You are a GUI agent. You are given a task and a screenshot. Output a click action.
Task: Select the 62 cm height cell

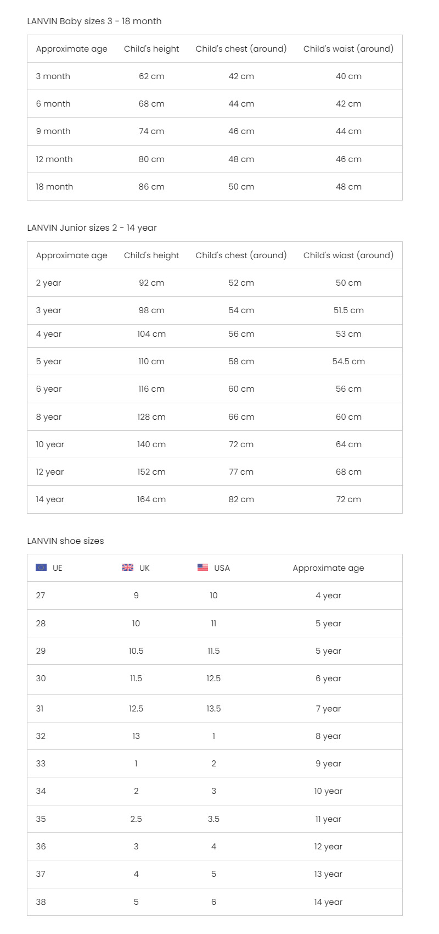pos(151,76)
